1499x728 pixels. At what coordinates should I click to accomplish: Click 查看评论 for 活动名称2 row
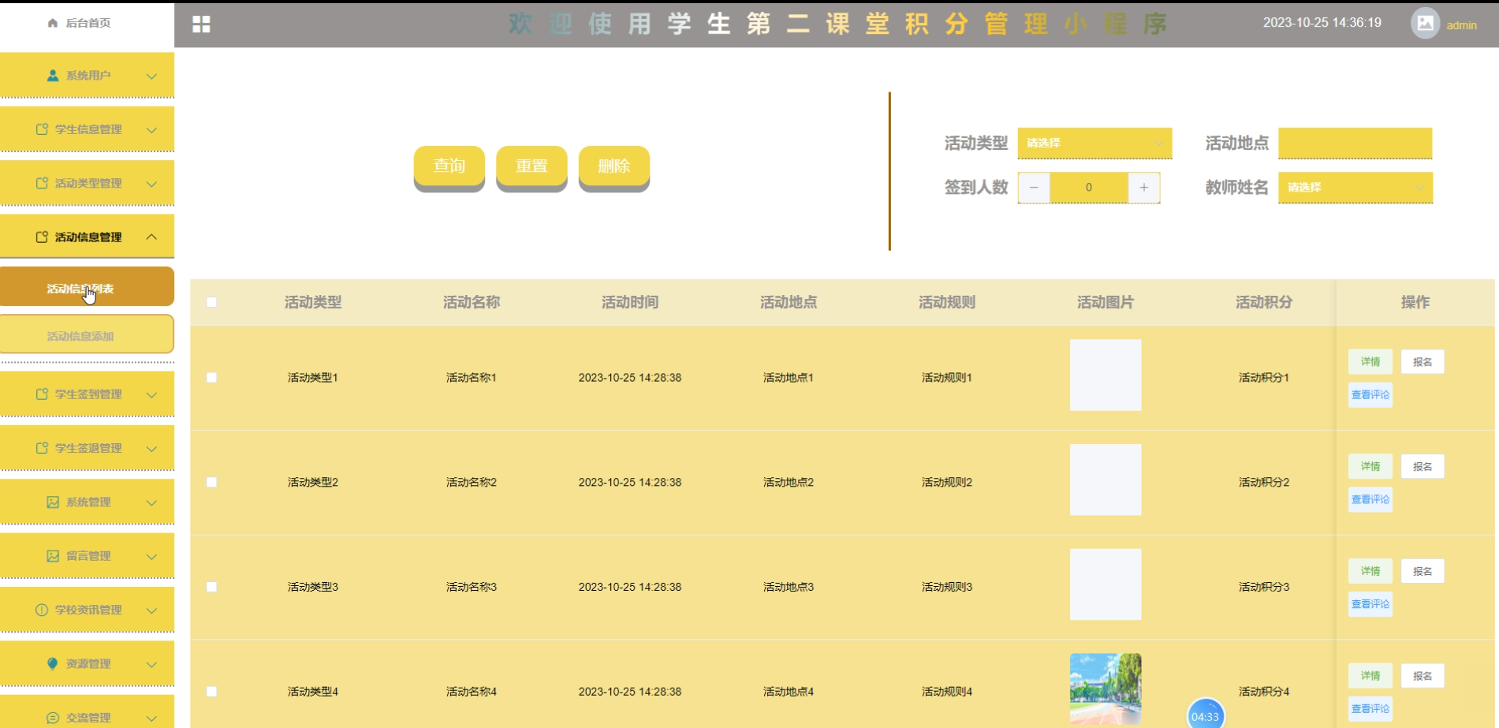(1370, 499)
